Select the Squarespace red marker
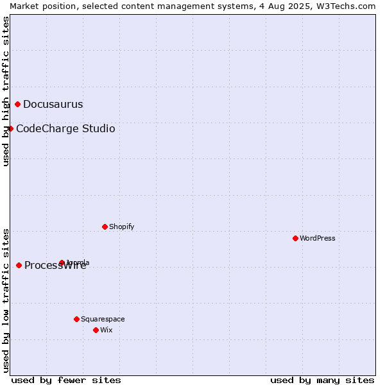Image resolution: width=385 pixels, height=385 pixels. (76, 319)
